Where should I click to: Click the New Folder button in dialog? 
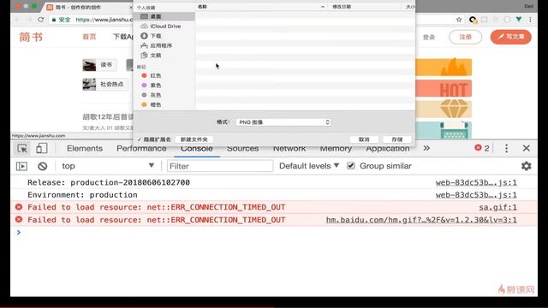(x=194, y=139)
